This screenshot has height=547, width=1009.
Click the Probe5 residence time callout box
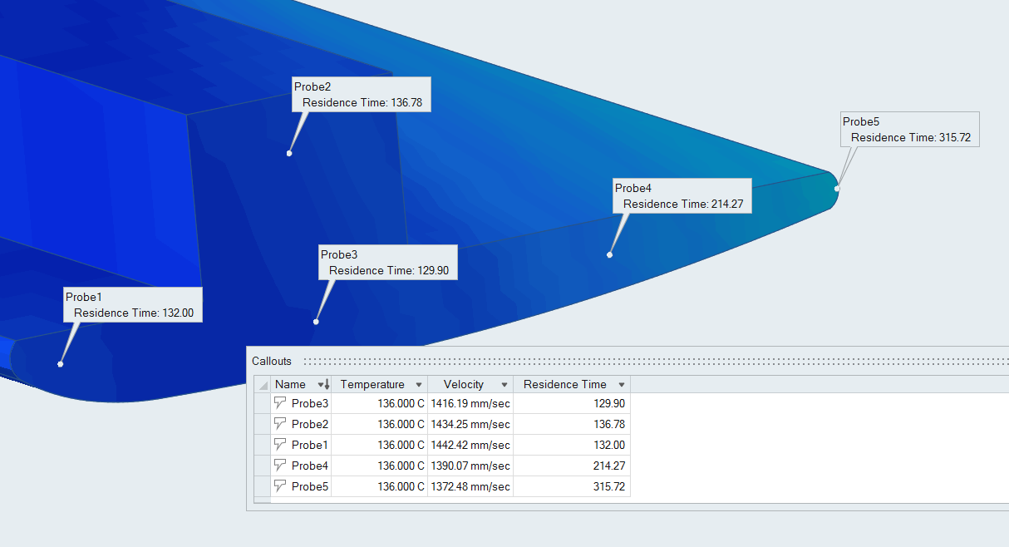point(910,130)
